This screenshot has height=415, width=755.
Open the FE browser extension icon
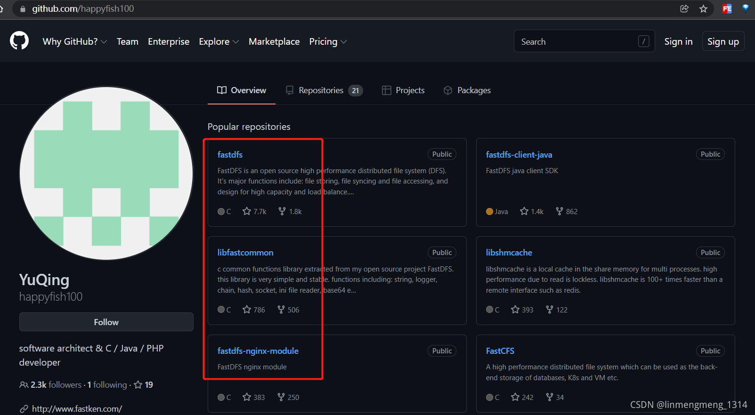(727, 8)
